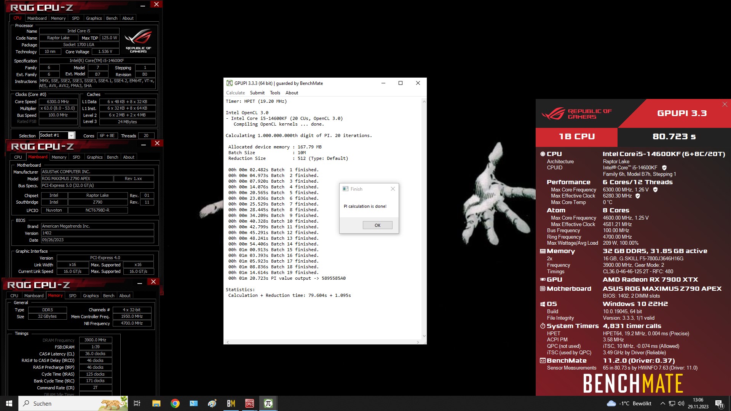This screenshot has height=411, width=731.
Task: Open the Paint palette app in taskbar
Action: [x=212, y=403]
